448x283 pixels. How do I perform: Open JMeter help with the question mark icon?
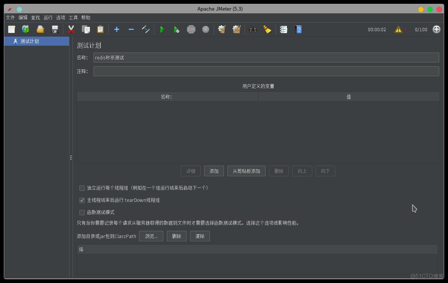point(298,29)
